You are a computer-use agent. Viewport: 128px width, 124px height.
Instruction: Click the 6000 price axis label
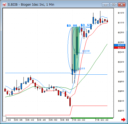[x=121, y=72]
